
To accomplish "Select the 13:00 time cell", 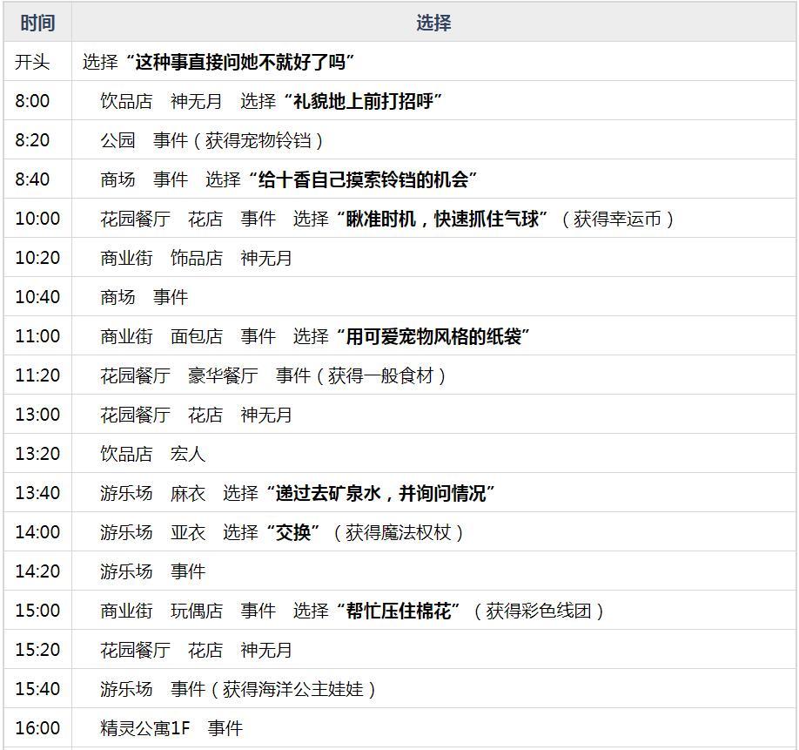I will (37, 415).
